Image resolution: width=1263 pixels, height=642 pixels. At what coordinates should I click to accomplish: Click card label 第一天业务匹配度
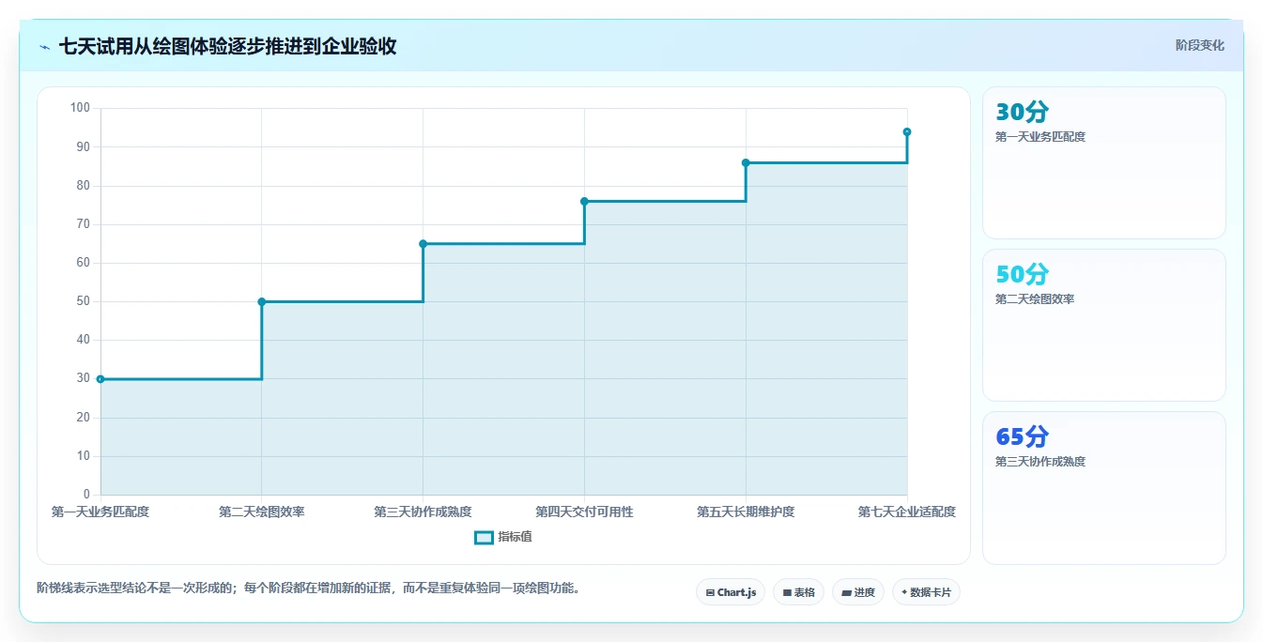[x=1040, y=137]
